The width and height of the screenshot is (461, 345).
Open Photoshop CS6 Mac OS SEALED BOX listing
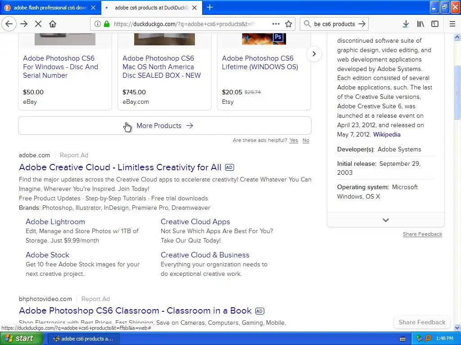[162, 66]
